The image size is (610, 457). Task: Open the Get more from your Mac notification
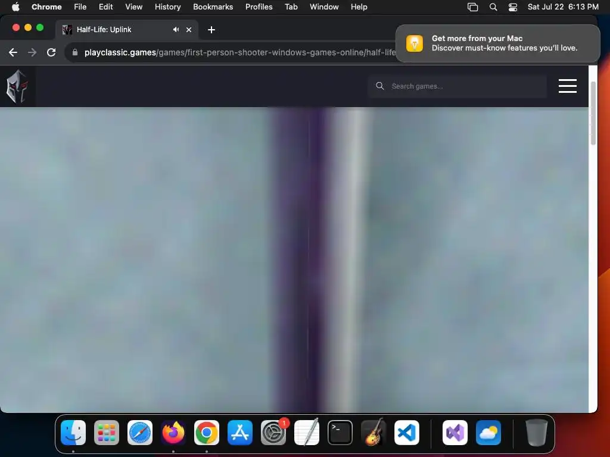[497, 43]
